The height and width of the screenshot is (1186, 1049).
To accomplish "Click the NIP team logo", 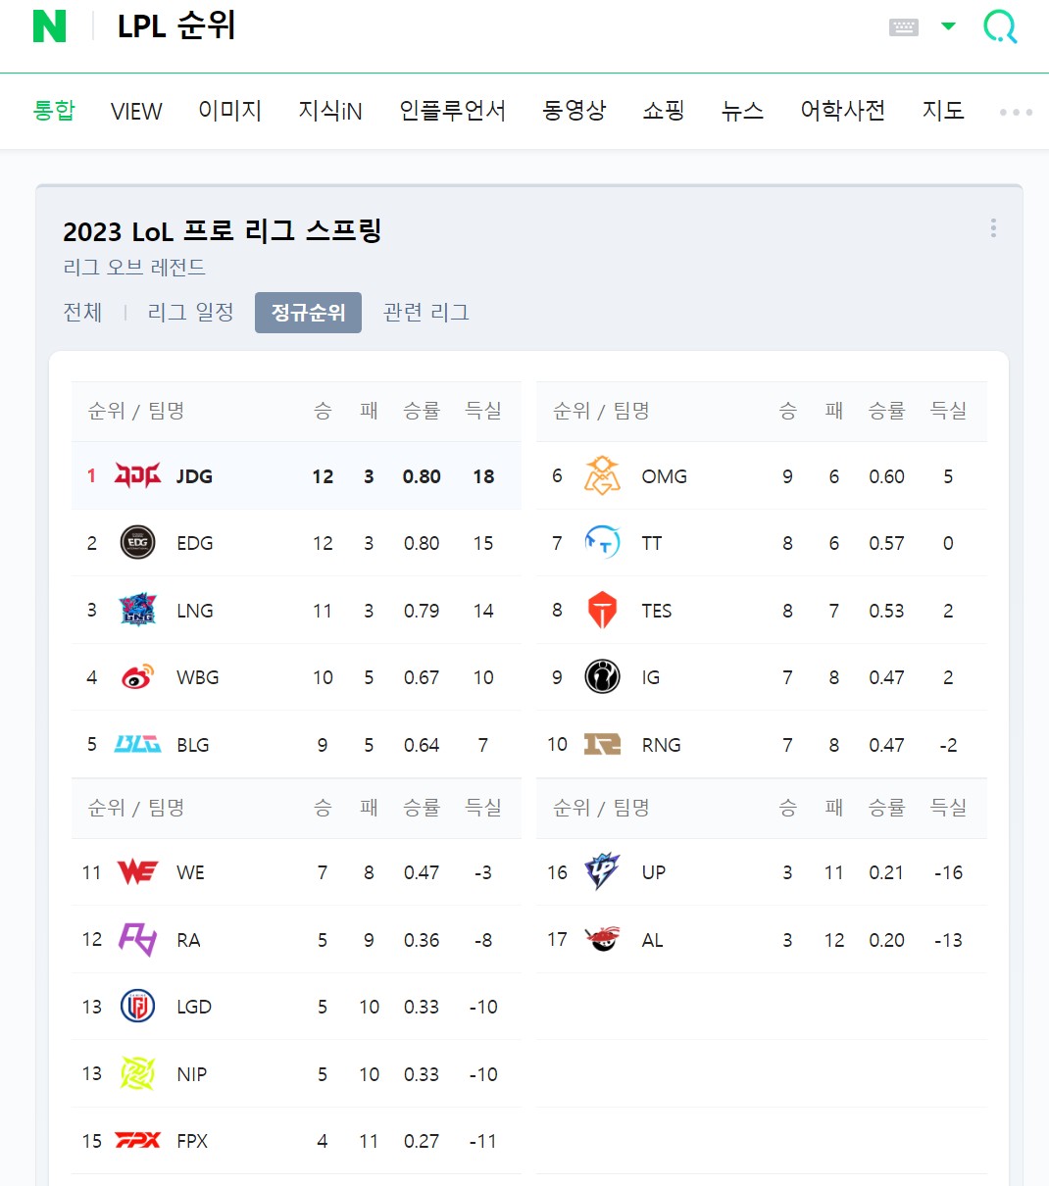I will [x=137, y=1074].
